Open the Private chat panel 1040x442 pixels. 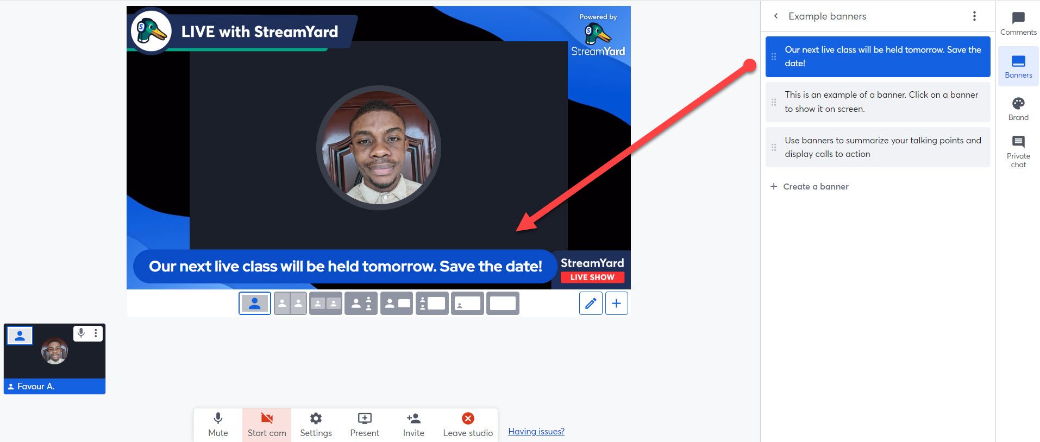[1018, 151]
